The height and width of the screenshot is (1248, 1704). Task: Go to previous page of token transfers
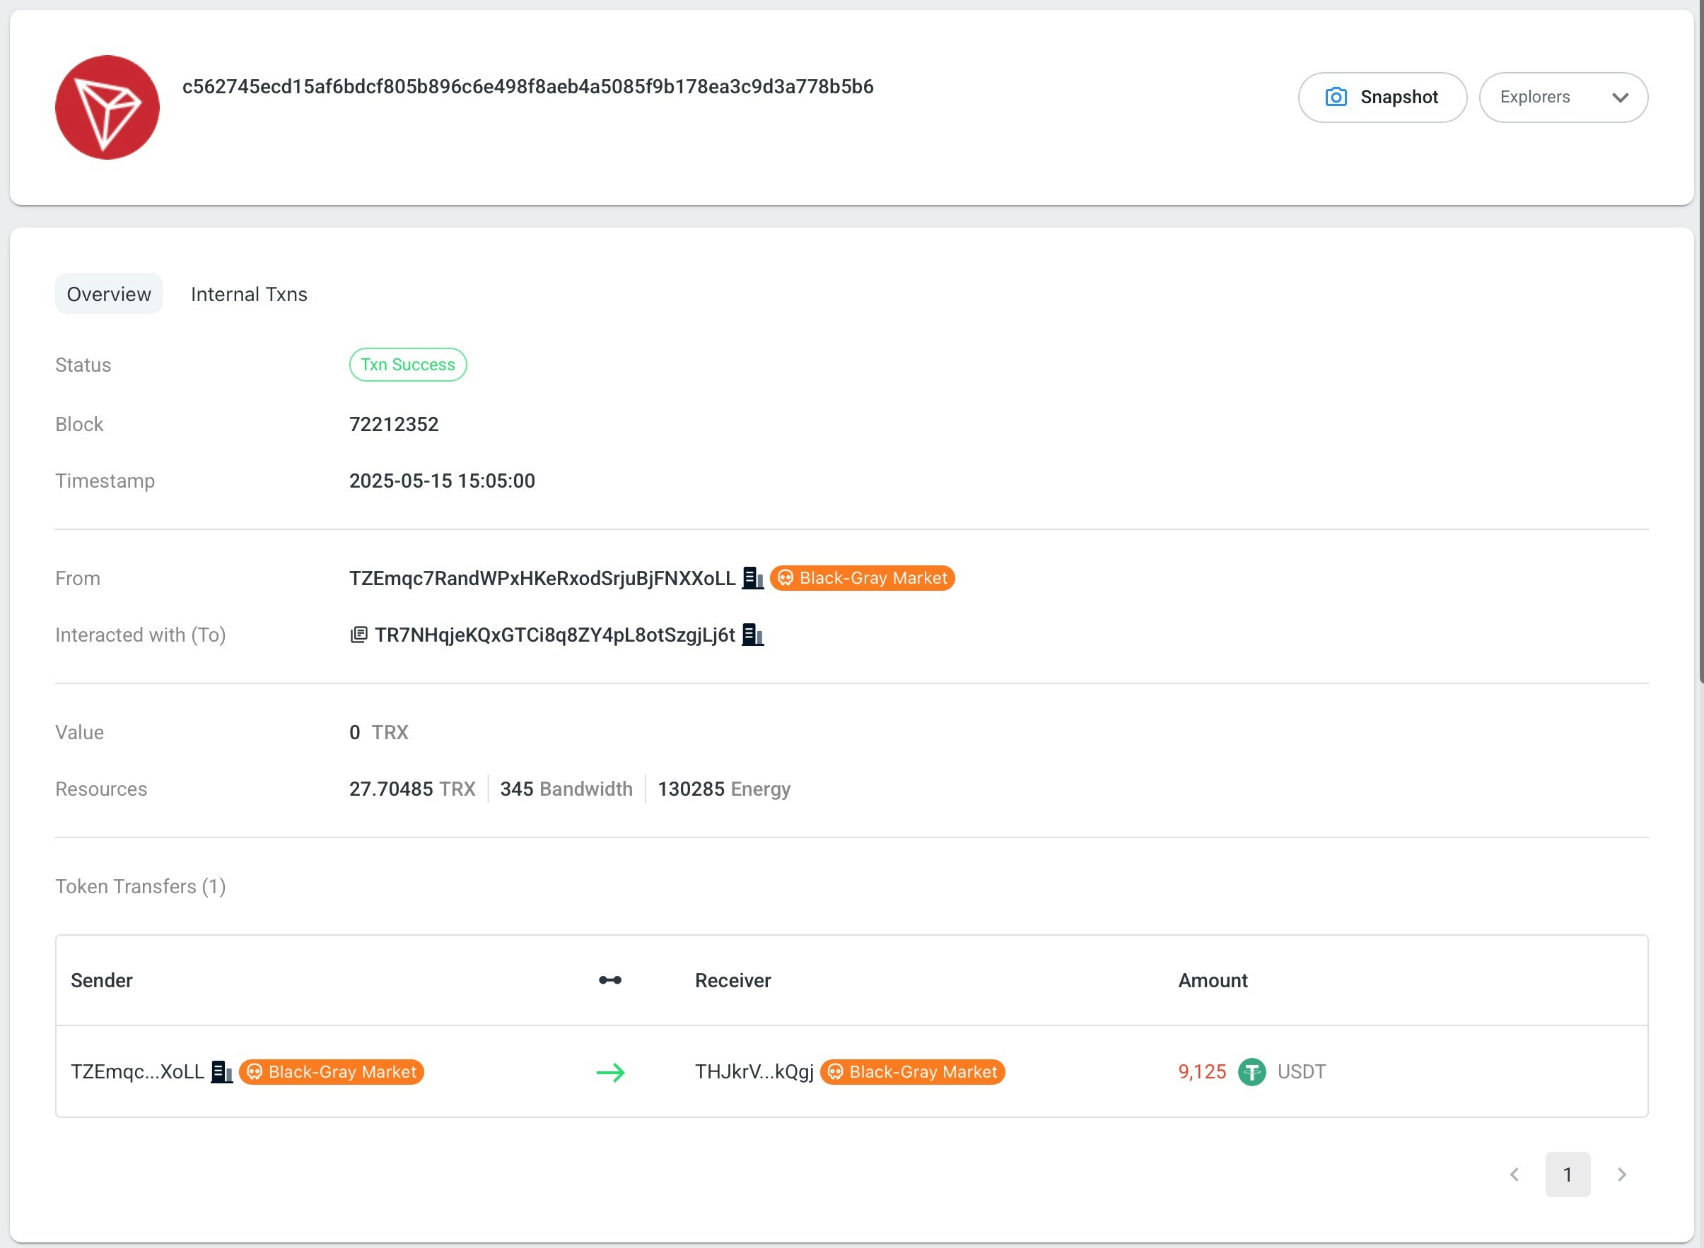tap(1515, 1174)
